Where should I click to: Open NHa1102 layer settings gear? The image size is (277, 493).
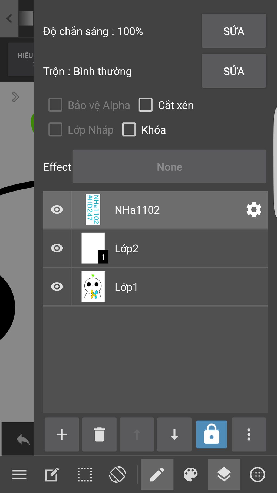[x=254, y=210]
